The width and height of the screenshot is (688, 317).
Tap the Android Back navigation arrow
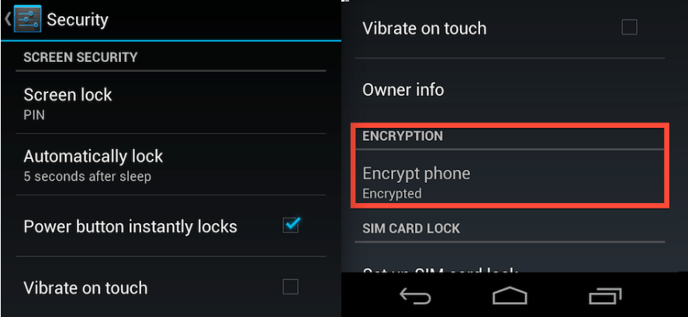(415, 297)
